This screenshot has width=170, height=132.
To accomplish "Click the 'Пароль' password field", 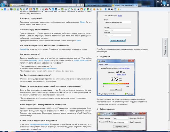I will (118, 30).
